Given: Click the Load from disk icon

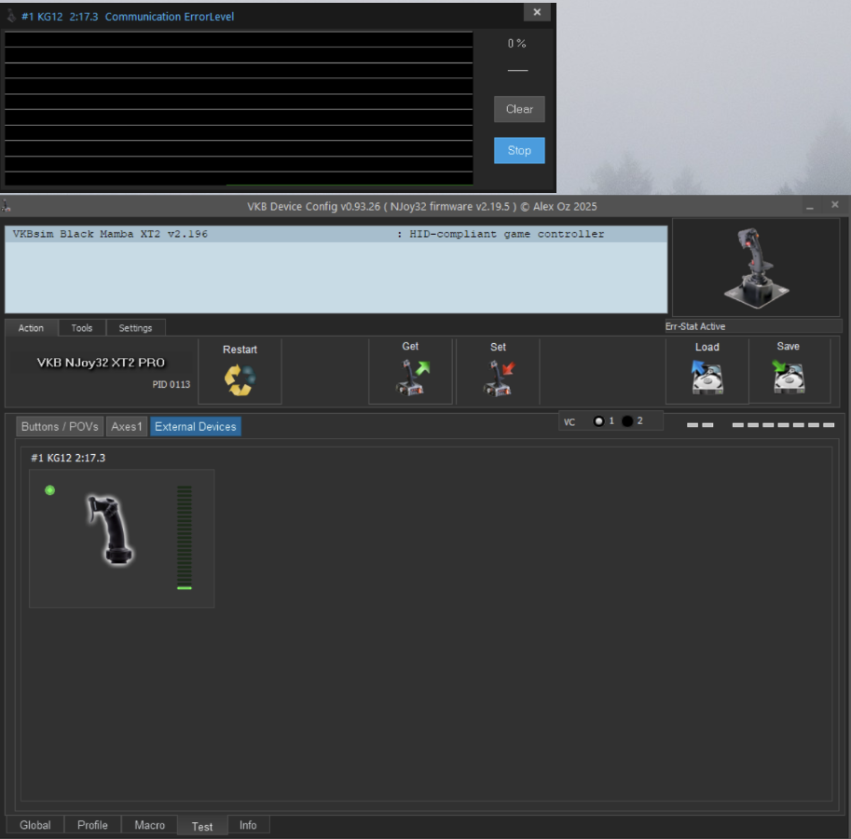Looking at the screenshot, I should (707, 377).
